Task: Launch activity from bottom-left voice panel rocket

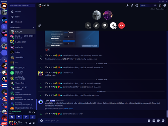Action: pyautogui.click(x=26, y=117)
